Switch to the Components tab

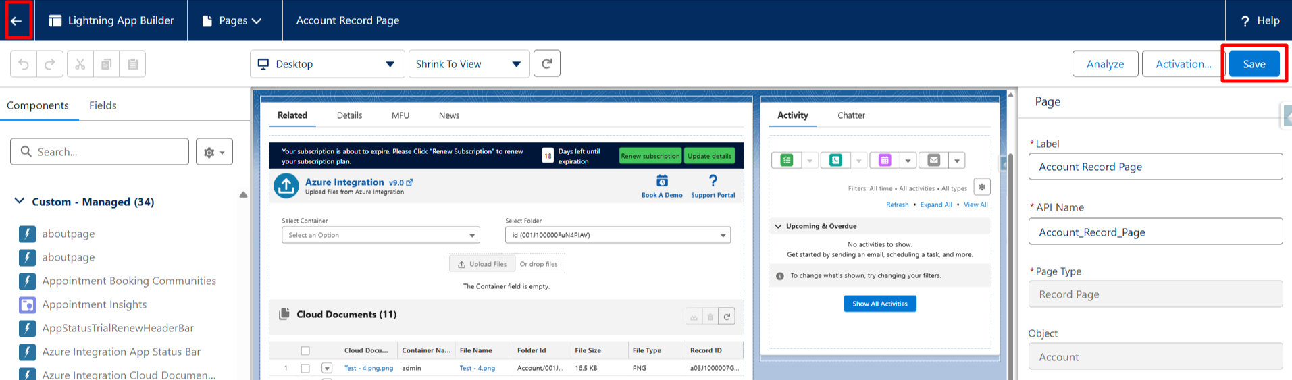[38, 105]
